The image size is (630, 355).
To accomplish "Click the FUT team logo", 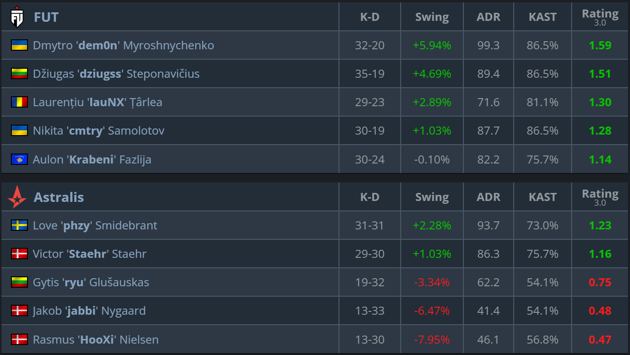I will click(18, 17).
